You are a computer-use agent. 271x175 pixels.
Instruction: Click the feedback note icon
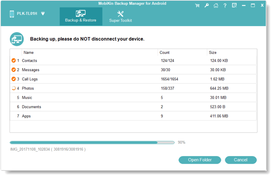pyautogui.click(x=234, y=6)
